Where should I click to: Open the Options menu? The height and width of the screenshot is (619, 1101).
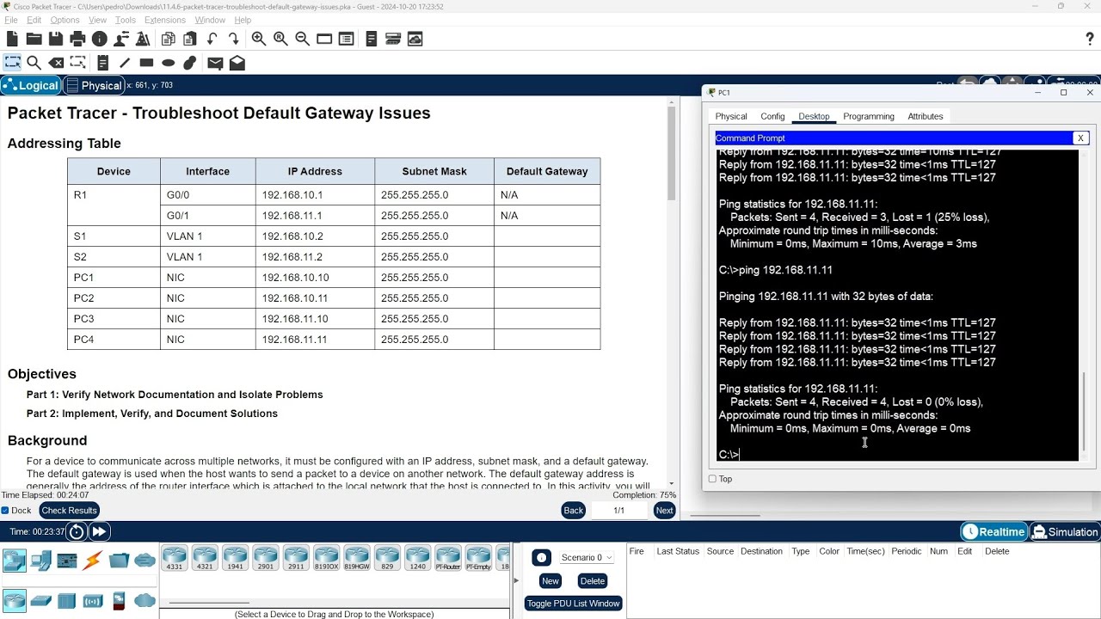[65, 20]
